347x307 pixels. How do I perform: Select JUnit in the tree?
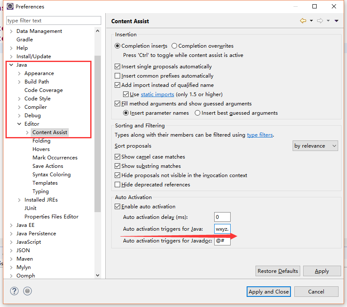(x=30, y=208)
